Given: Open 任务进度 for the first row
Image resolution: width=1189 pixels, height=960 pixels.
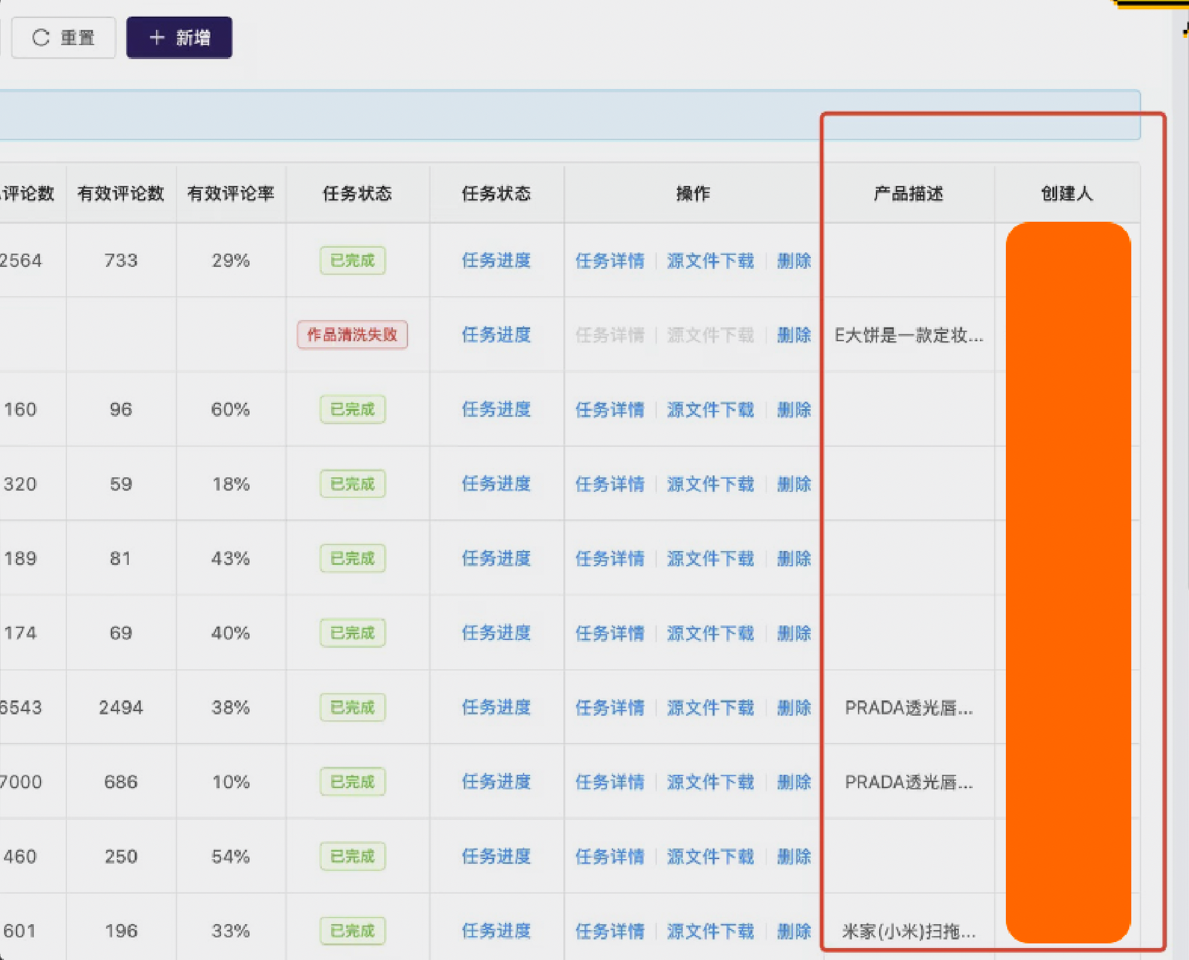Looking at the screenshot, I should pos(496,261).
